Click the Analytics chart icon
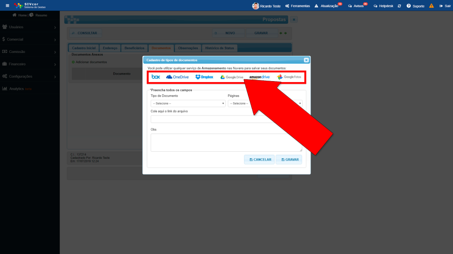The image size is (453, 254). [x=4, y=89]
